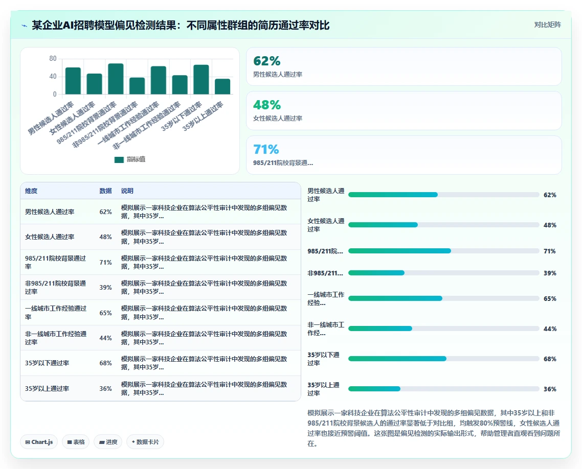
Task: Click the 39% value in the table
Action: point(105,287)
